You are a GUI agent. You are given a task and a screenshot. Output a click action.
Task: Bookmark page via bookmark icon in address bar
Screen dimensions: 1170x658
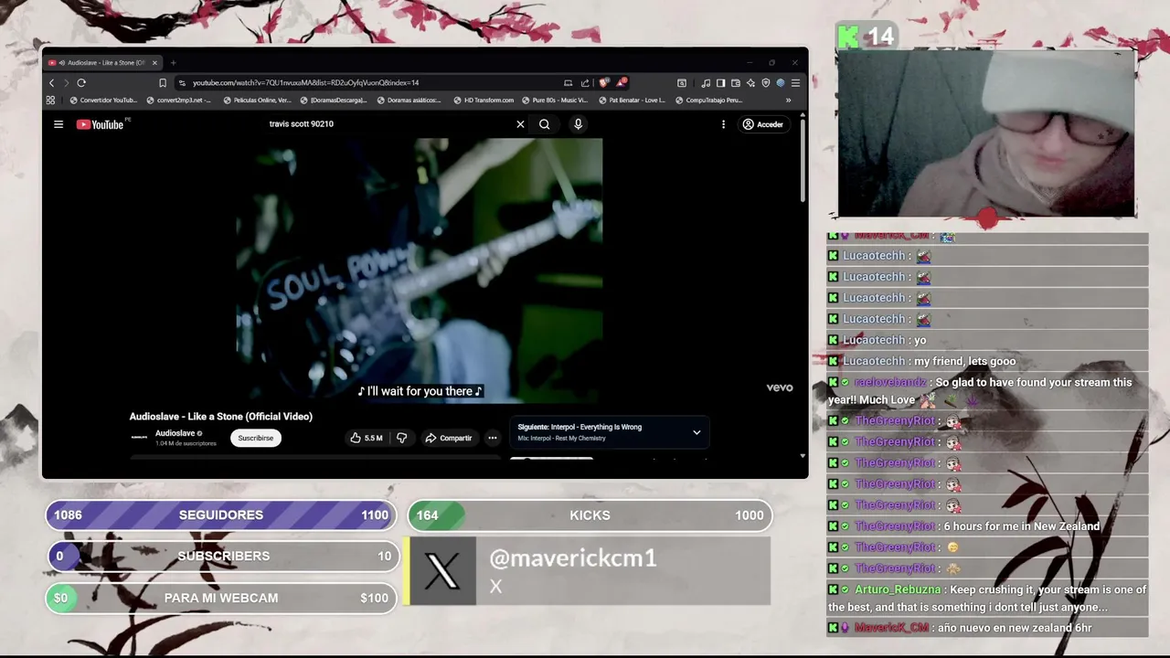point(163,82)
